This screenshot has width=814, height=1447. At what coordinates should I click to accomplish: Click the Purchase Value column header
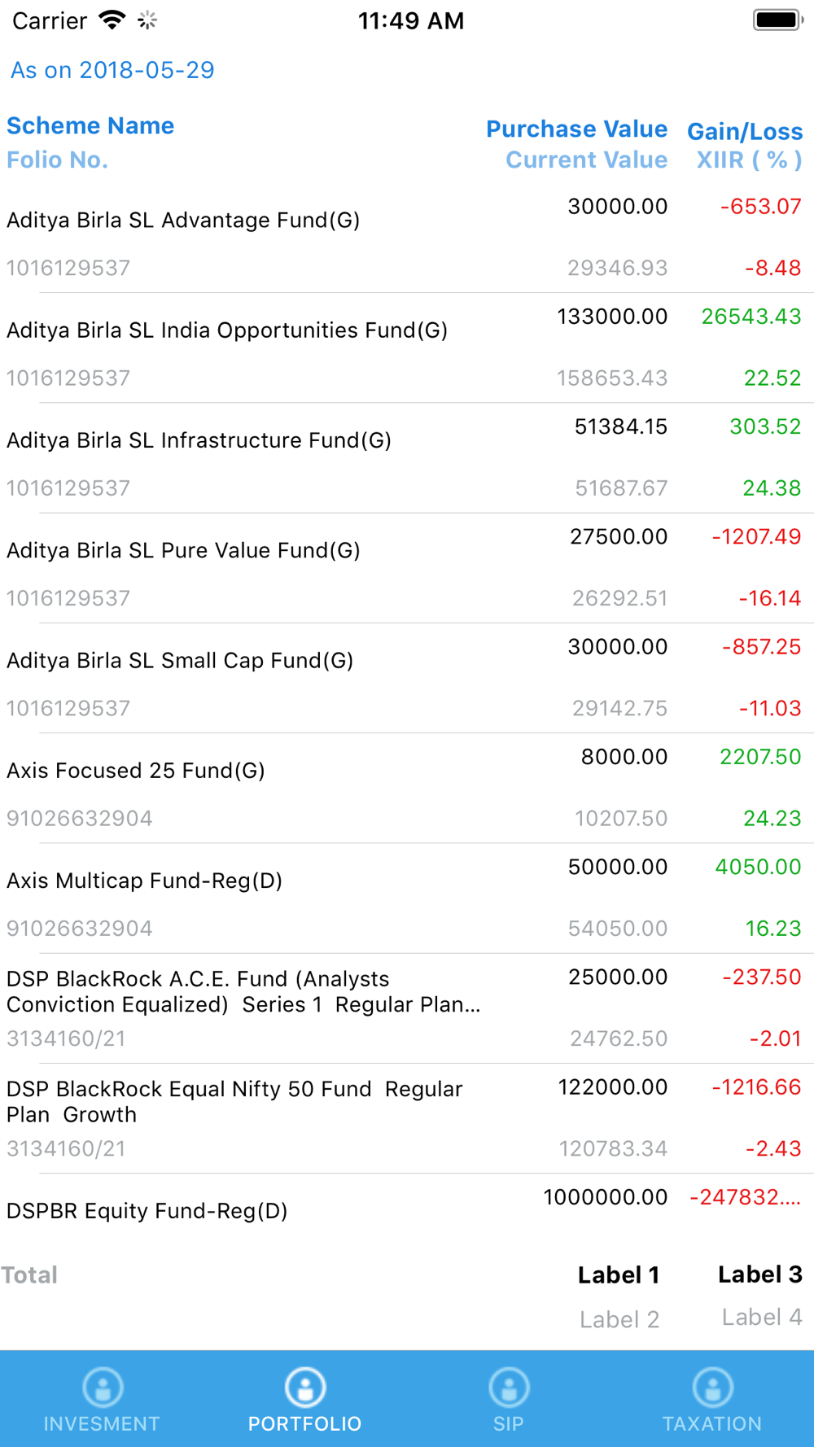tap(576, 129)
